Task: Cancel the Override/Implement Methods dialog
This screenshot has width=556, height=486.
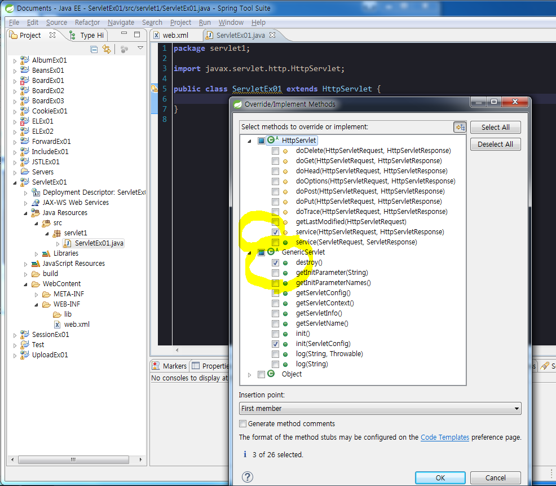Action: coord(495,478)
